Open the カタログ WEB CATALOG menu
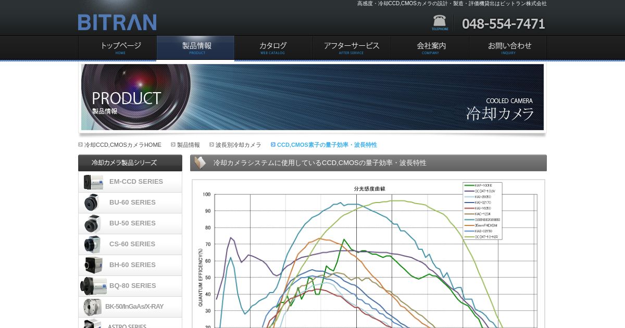 tap(273, 48)
